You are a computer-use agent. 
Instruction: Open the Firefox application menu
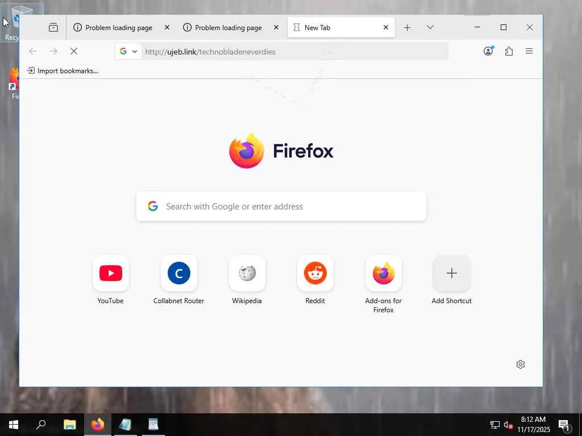pyautogui.click(x=529, y=51)
